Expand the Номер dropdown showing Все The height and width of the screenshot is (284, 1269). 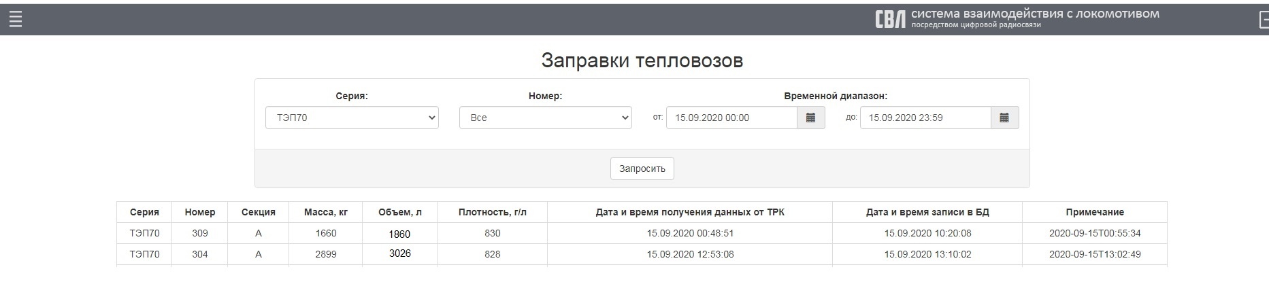pyautogui.click(x=545, y=118)
